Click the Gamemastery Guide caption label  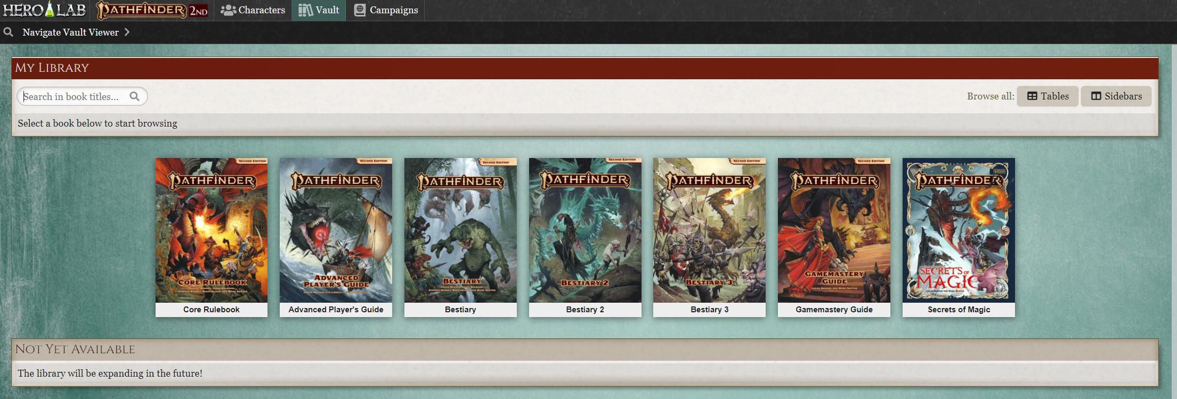click(834, 310)
